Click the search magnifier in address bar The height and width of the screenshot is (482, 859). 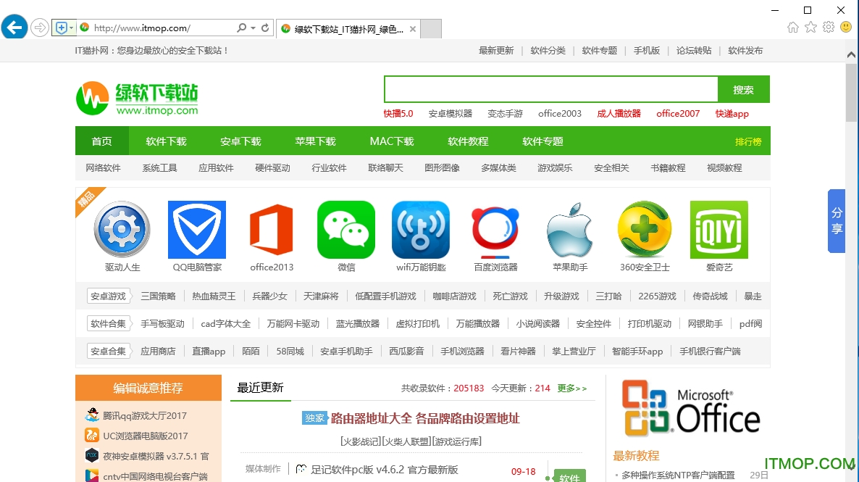(x=241, y=28)
